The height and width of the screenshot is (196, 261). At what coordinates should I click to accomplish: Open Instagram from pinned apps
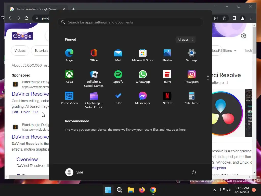pyautogui.click(x=192, y=77)
